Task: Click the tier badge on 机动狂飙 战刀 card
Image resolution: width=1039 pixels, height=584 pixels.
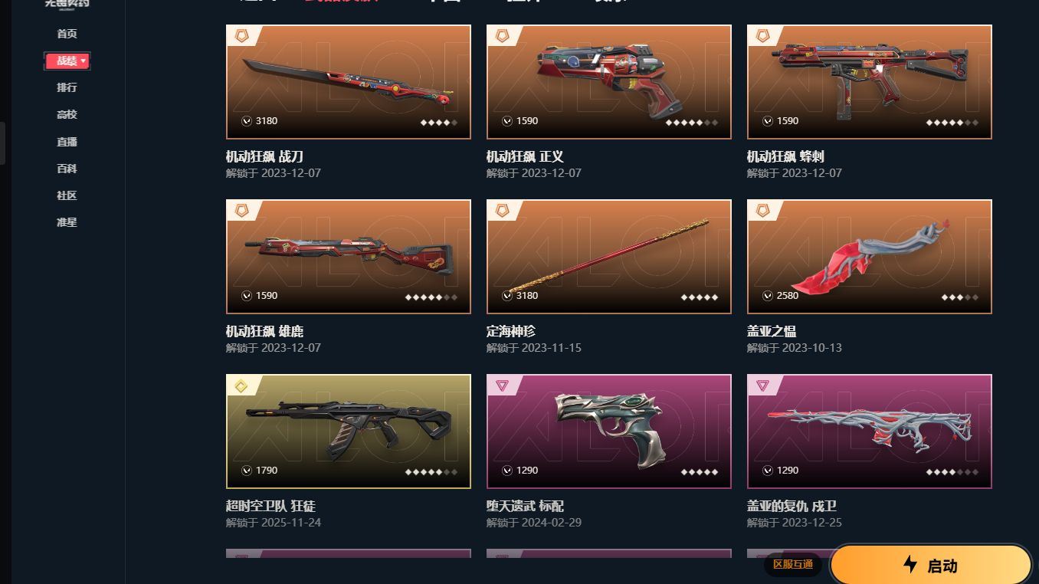Action: (241, 35)
